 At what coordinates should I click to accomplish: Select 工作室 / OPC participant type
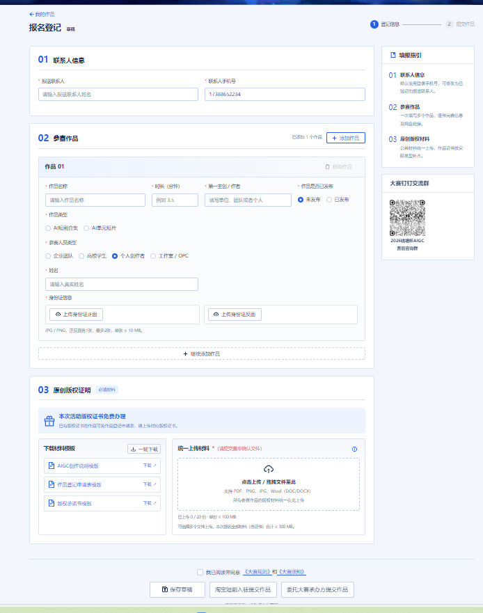[153, 255]
